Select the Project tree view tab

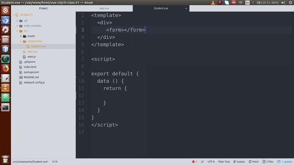(43, 8)
